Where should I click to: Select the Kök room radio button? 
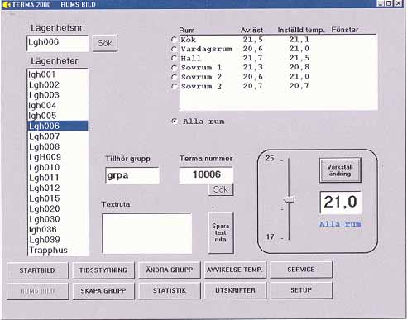pos(174,40)
